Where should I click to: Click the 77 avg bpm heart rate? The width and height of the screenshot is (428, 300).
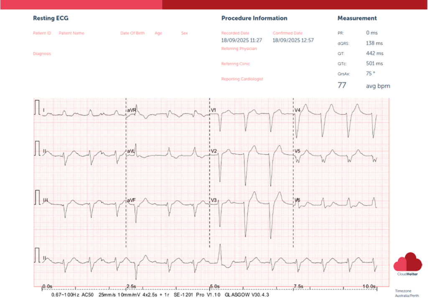[x=342, y=86]
